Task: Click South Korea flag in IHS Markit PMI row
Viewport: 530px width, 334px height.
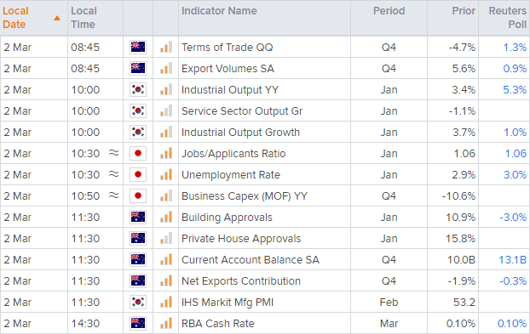Action: pos(138,302)
